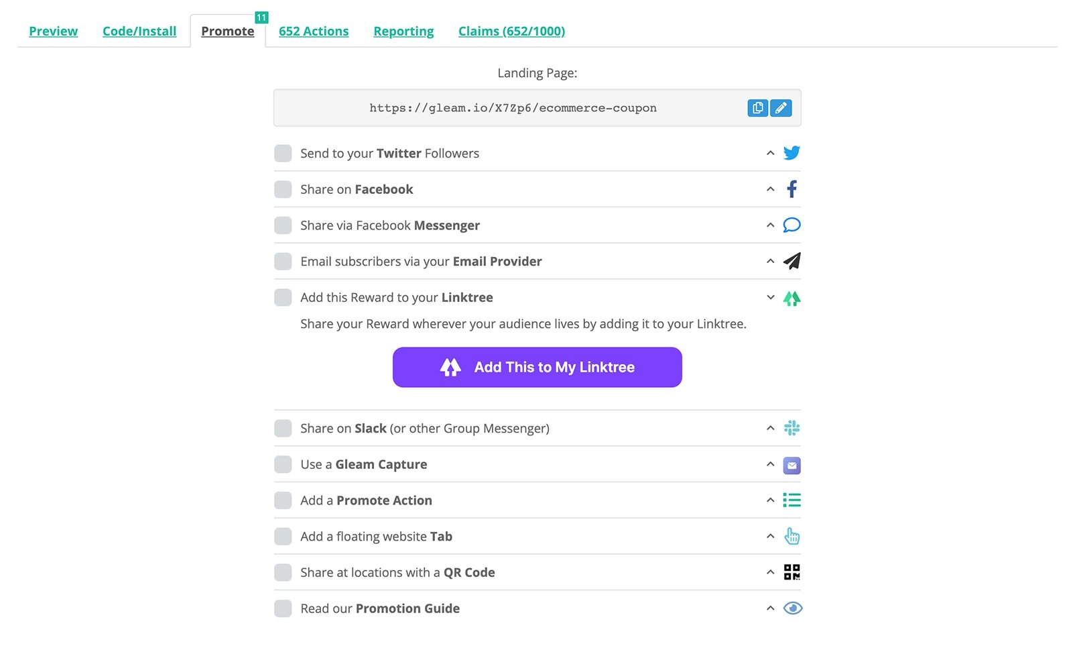Screen dimensions: 1075x652
Task: Click the Messenger chat bubble icon
Action: coord(792,225)
